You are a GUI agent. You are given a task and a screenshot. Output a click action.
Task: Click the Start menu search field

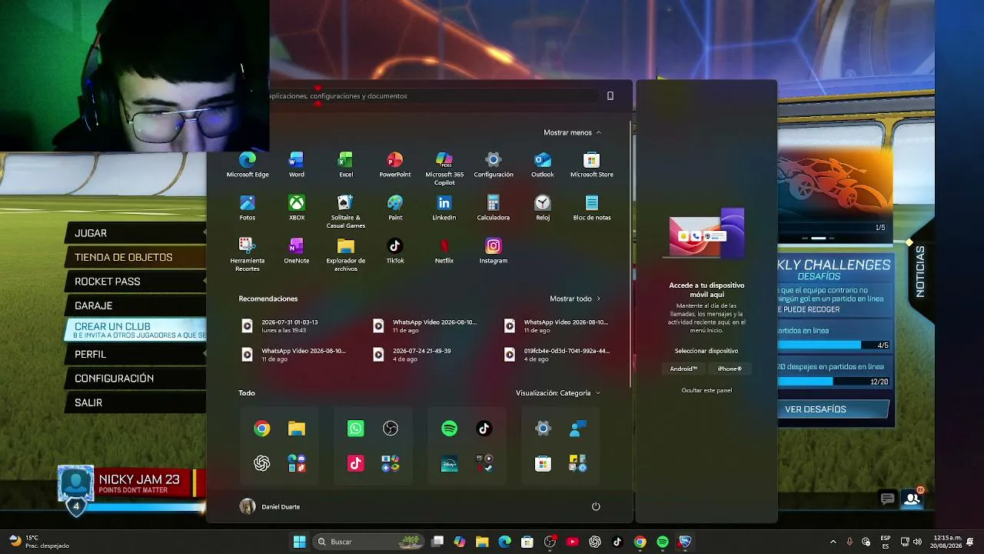[x=433, y=96]
